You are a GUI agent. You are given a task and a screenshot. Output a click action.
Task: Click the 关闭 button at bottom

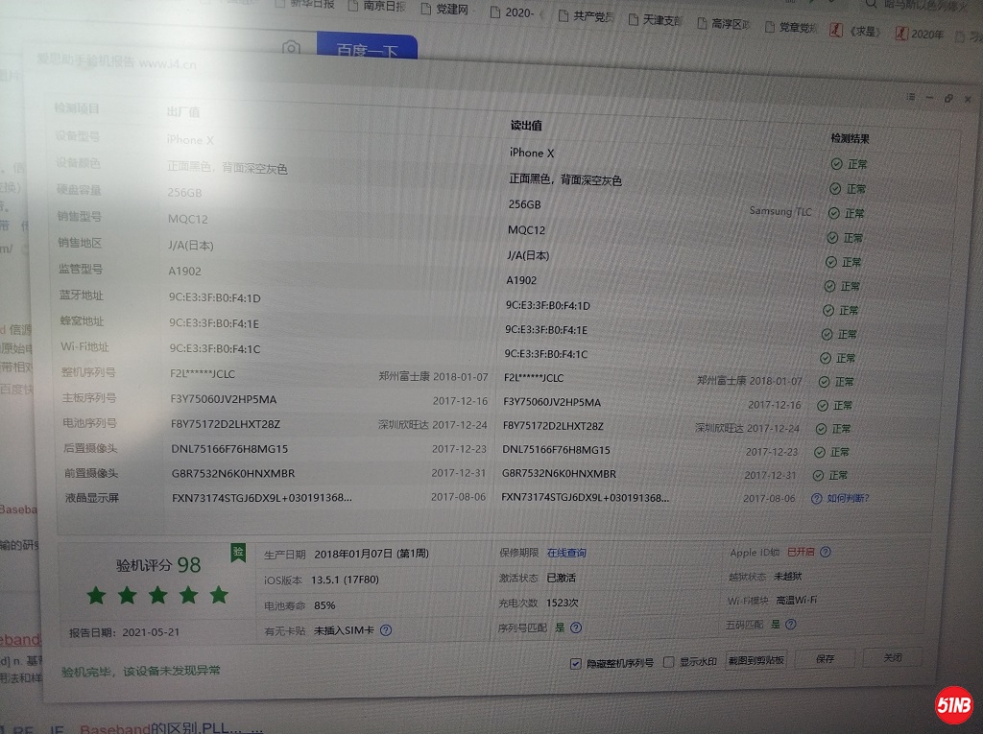pos(892,657)
